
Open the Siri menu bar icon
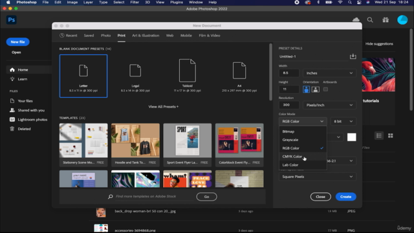[x=368, y=3]
